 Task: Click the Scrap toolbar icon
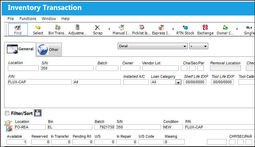click(x=97, y=30)
